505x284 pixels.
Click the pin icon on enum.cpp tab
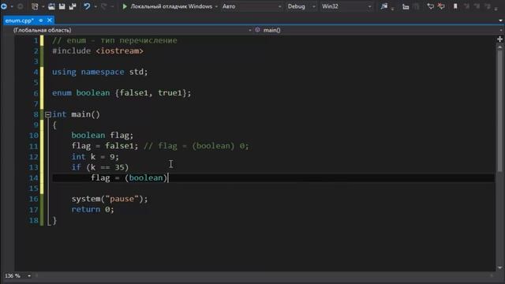point(41,21)
